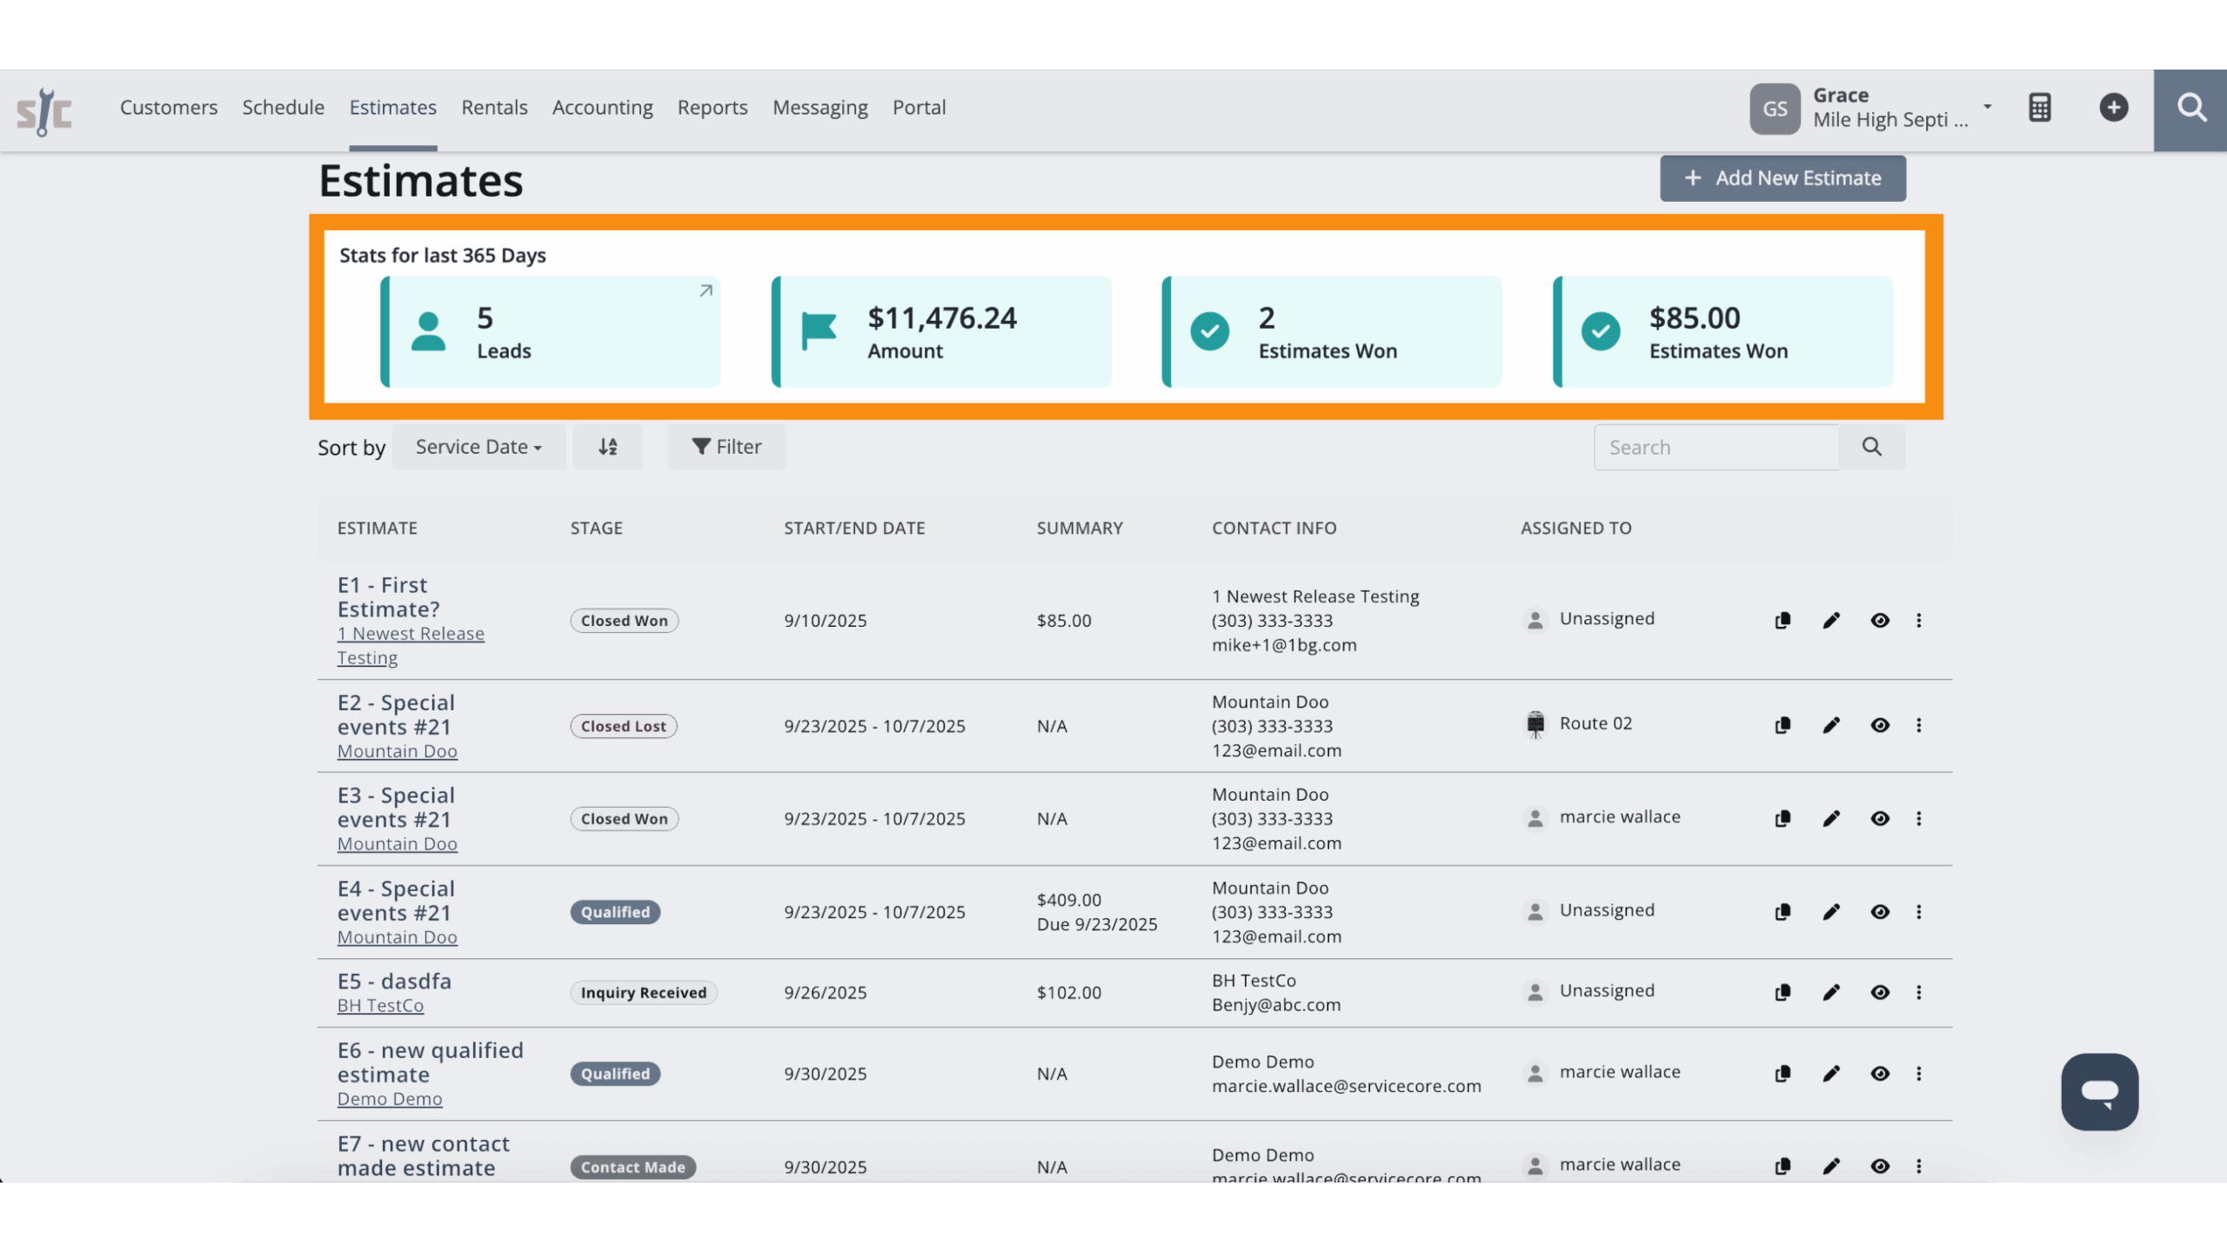This screenshot has width=2227, height=1252.
Task: Toggle the sort direction icon
Action: click(608, 447)
